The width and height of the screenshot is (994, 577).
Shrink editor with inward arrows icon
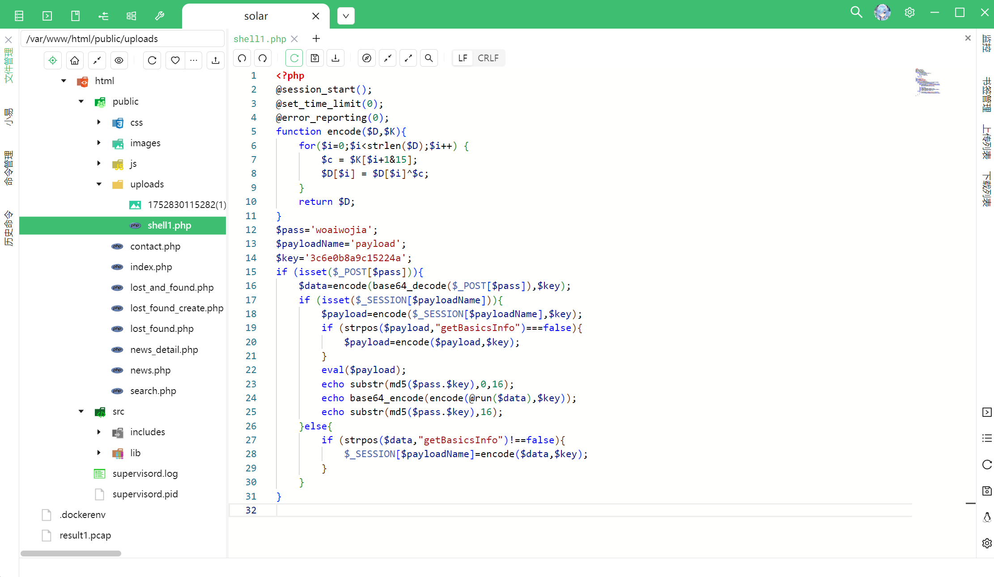click(x=387, y=58)
